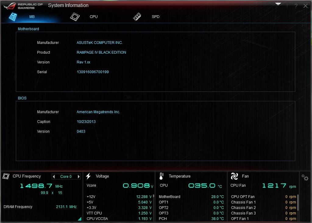The image size is (312, 223).
Task: Click the CPU chip icon in tab bar
Action: [75, 17]
